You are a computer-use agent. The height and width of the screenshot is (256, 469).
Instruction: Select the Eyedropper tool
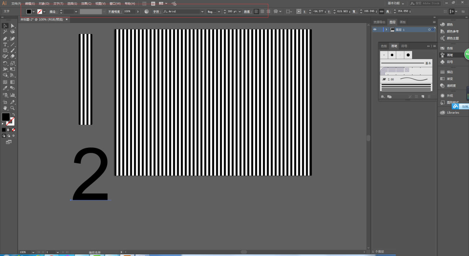[5, 88]
